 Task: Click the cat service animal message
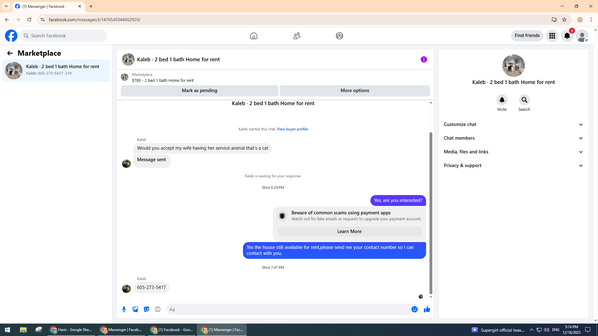pos(202,148)
